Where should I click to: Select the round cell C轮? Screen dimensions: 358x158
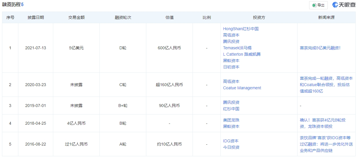[123, 85]
